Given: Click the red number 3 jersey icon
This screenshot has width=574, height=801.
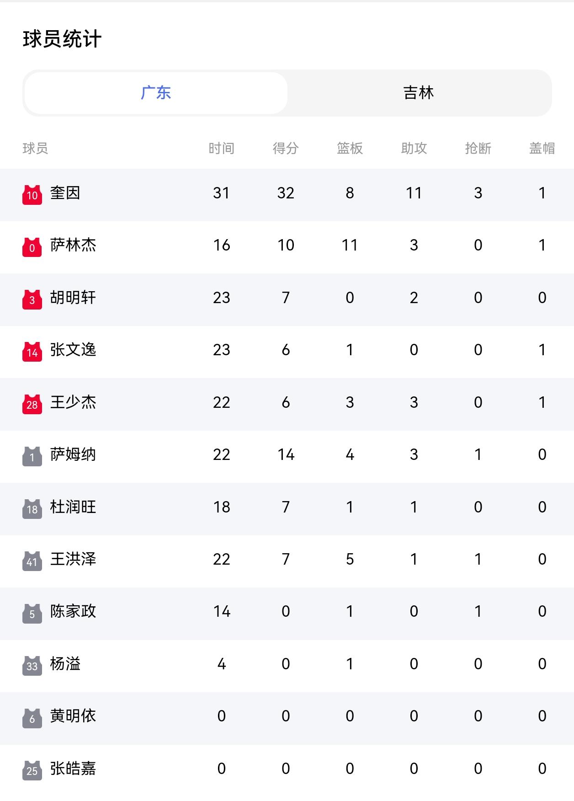Looking at the screenshot, I should point(32,299).
